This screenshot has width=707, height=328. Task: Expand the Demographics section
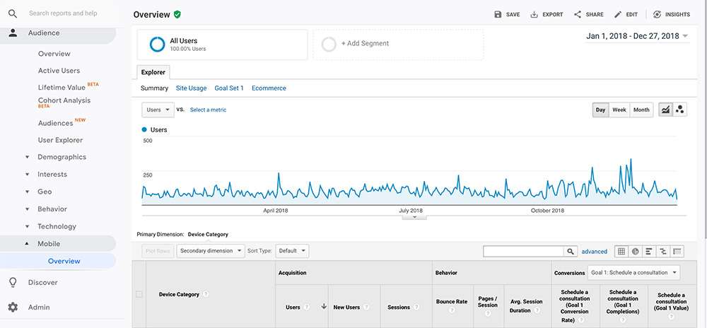(27, 157)
